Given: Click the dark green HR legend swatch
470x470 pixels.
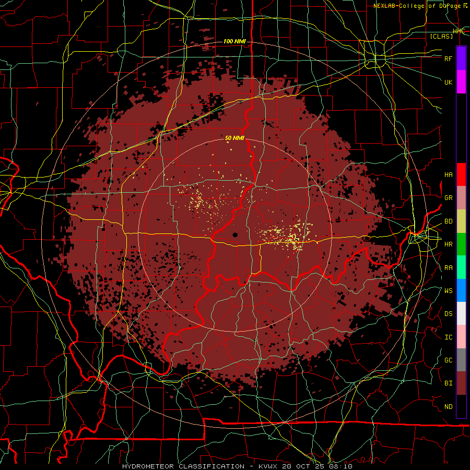Looking at the screenshot, I should [461, 244].
